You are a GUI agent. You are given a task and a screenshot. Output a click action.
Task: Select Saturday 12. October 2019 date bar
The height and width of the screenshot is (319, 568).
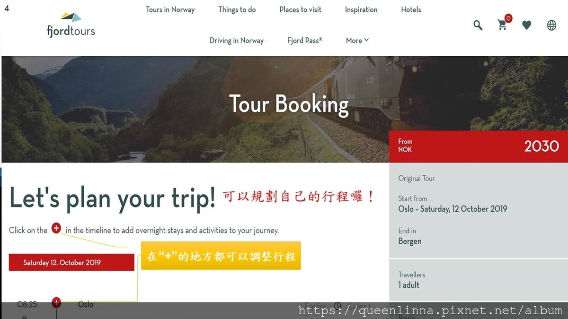pos(71,262)
